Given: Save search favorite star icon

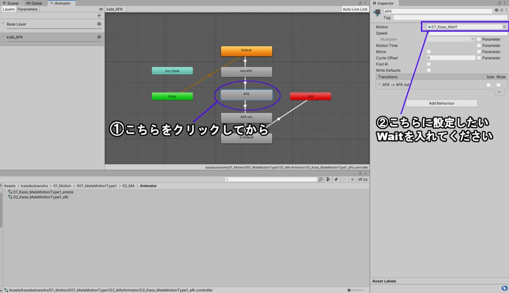Looking at the screenshot, I should click(352, 179).
